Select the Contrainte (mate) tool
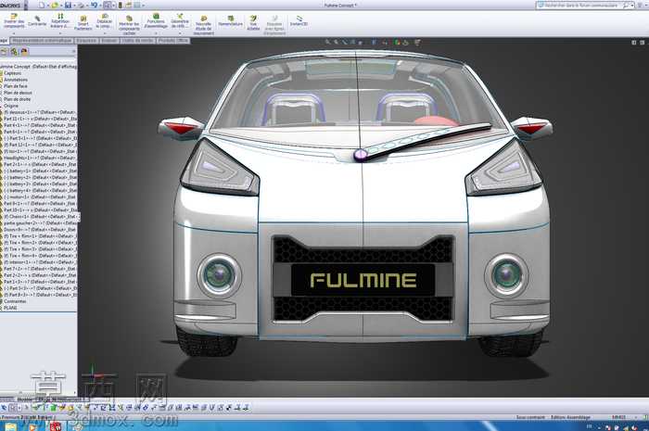The image size is (649, 431). (37, 20)
